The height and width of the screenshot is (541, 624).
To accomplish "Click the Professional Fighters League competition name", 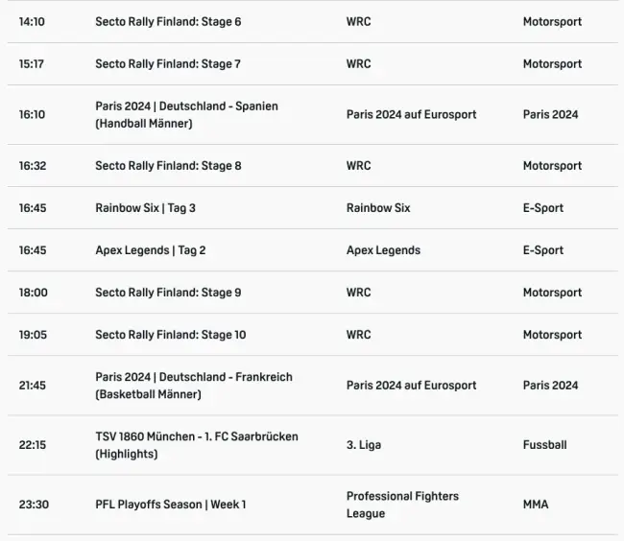I will click(x=402, y=505).
